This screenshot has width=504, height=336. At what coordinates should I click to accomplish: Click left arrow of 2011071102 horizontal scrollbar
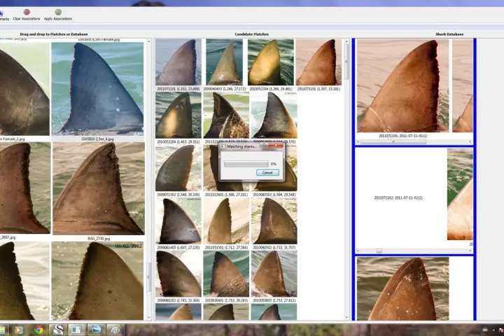[358, 251]
